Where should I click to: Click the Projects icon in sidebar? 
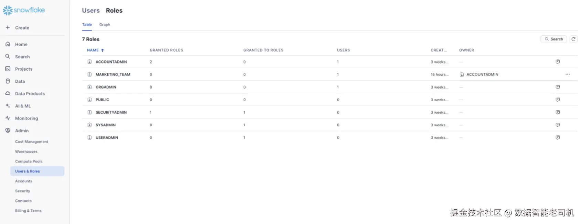coord(8,69)
